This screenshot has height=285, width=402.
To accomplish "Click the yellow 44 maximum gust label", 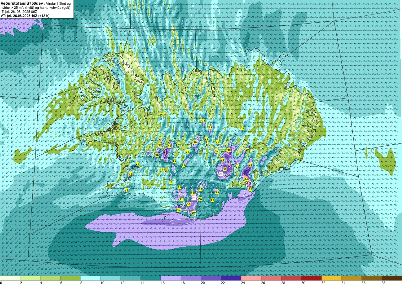I will click(247, 179).
